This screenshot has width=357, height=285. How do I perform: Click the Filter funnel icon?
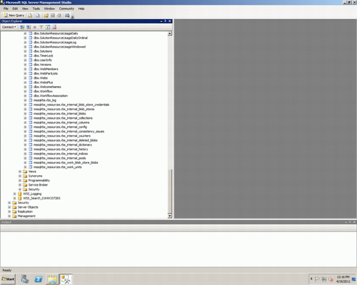pos(41,27)
